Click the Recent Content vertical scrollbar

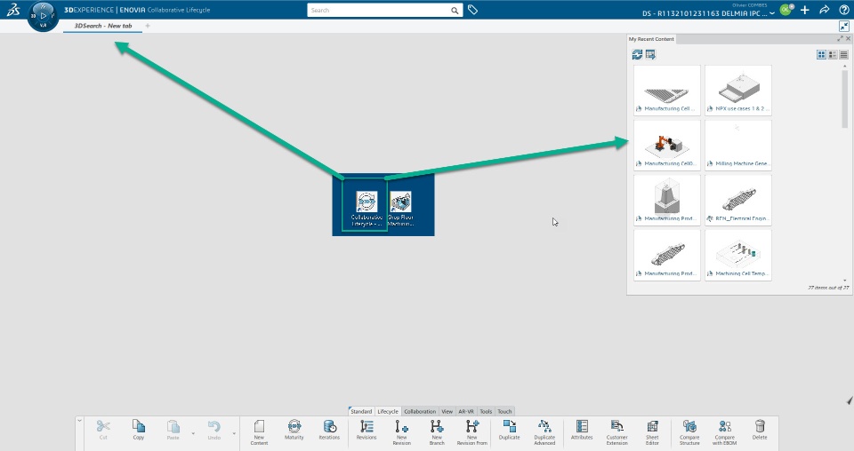coord(845,98)
